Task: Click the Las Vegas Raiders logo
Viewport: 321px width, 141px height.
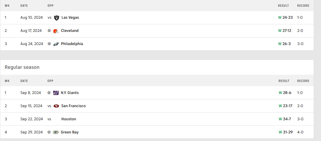Action: coord(57,18)
